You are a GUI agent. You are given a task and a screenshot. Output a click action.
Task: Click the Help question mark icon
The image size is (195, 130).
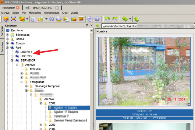point(97,19)
